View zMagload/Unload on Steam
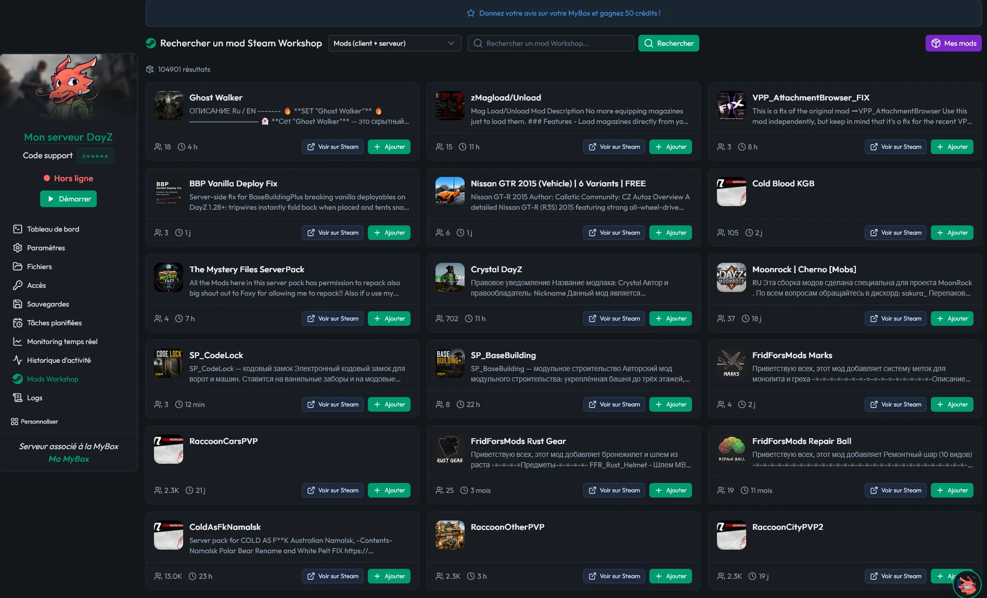The width and height of the screenshot is (987, 598). [614, 147]
